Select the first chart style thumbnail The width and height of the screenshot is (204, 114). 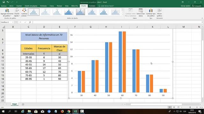tap(34, 12)
